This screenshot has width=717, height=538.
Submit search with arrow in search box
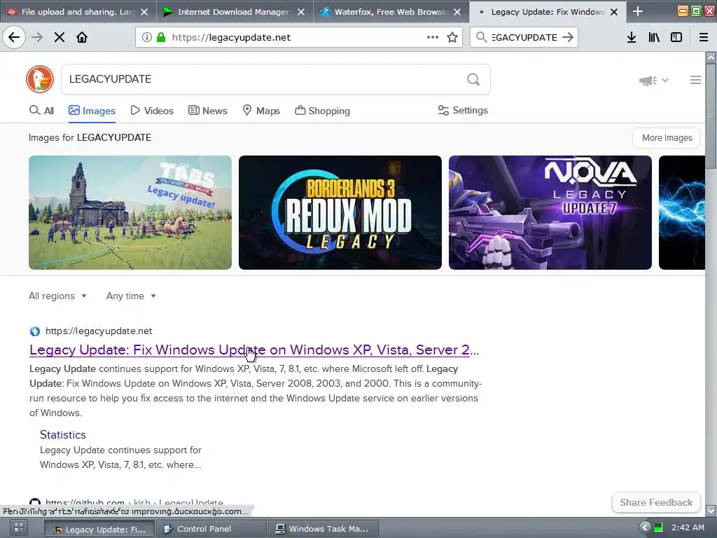(568, 37)
